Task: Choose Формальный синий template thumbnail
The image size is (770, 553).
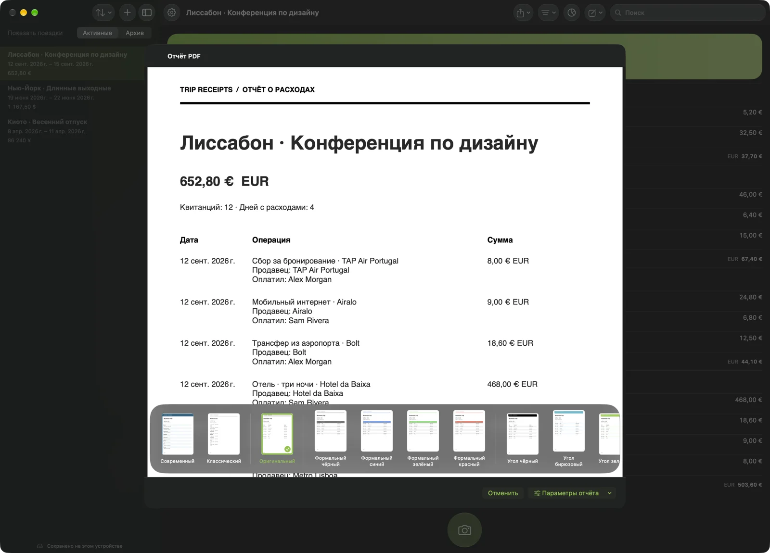Action: pos(377,431)
